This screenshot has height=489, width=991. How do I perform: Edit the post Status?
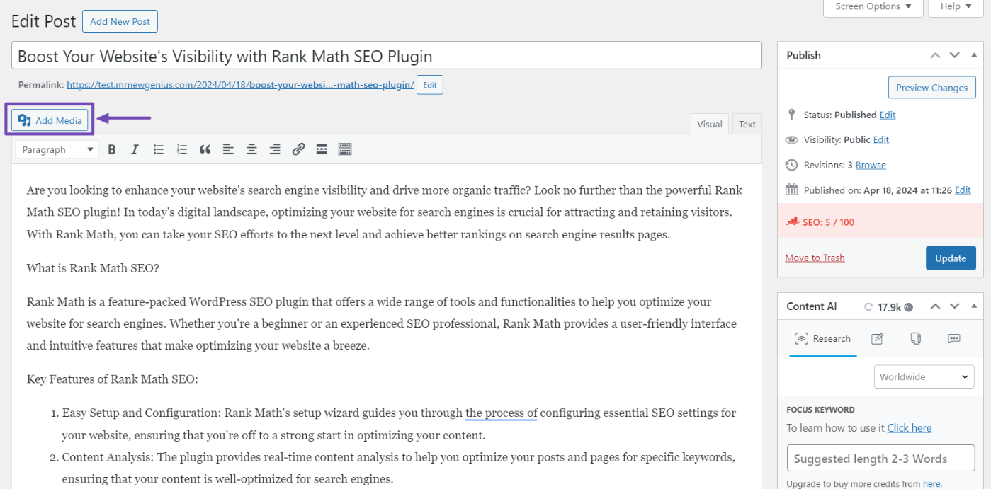[x=888, y=115]
